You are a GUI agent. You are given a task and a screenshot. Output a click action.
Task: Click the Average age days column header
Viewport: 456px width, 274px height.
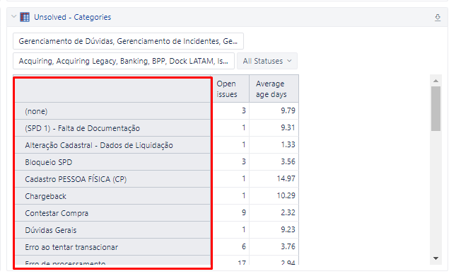[274, 89]
